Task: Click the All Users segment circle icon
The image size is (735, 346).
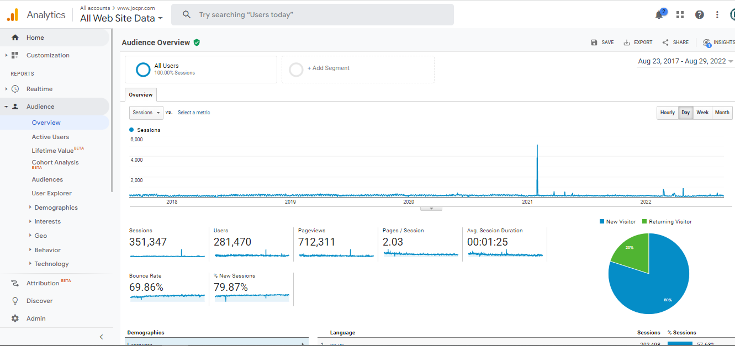Action: (x=143, y=70)
